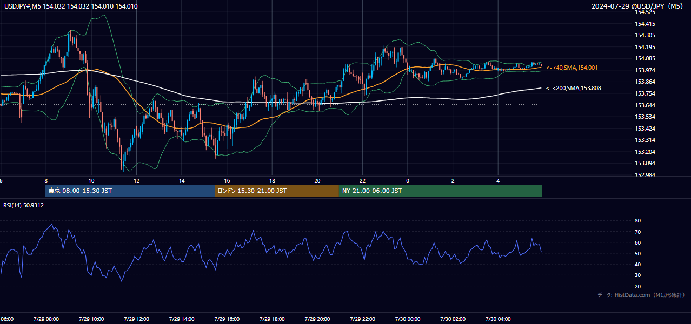Image resolution: width=691 pixels, height=324 pixels.
Task: Click the 7/29 16:00 time axis label
Action: click(227, 319)
